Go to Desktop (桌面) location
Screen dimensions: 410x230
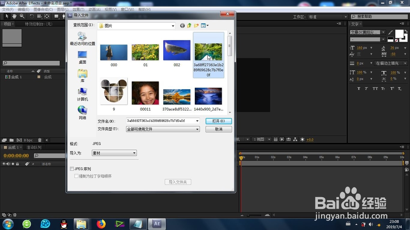[82, 57]
